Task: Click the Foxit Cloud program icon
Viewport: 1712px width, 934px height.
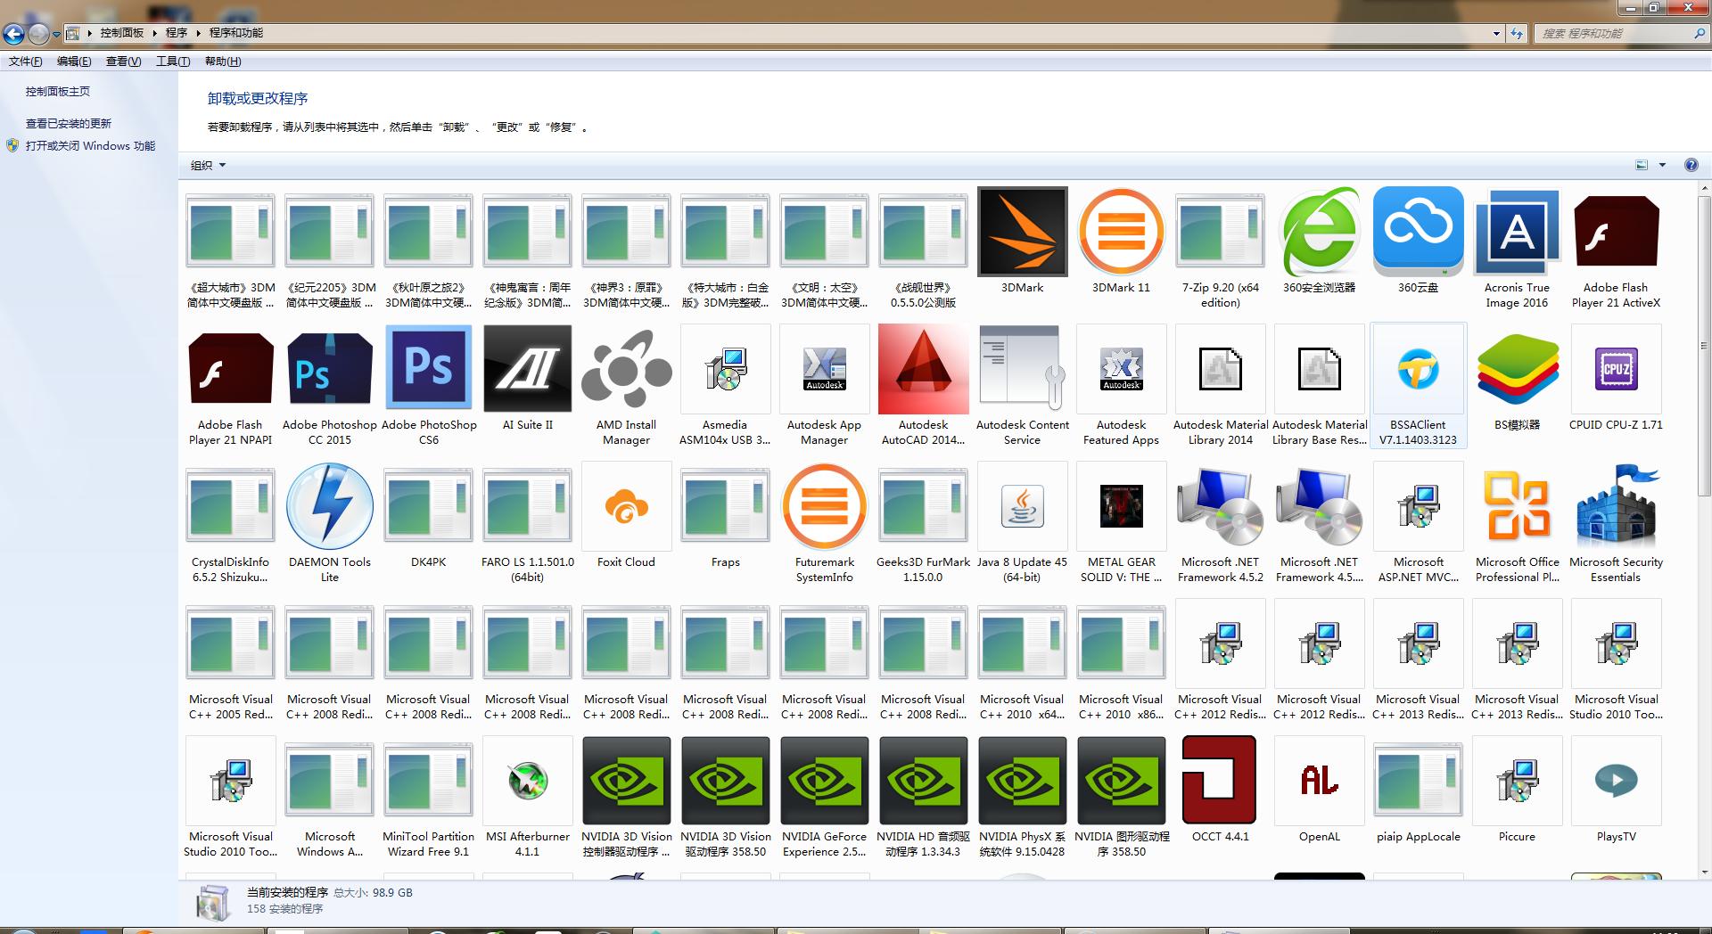Action: click(x=626, y=506)
